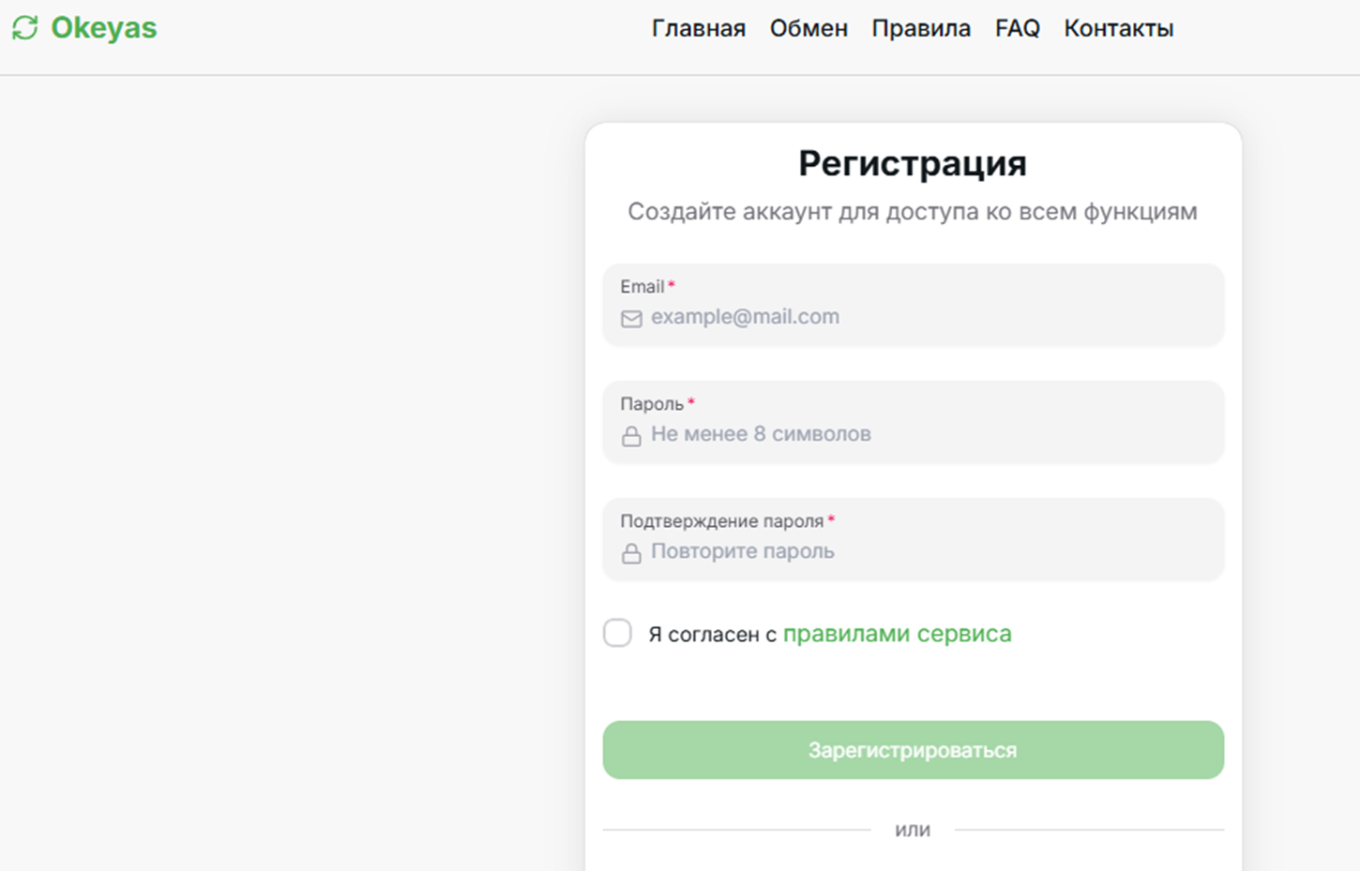Tick the service rules agreement checkbox
Viewport: 1360px width, 871px height.
tap(617, 633)
